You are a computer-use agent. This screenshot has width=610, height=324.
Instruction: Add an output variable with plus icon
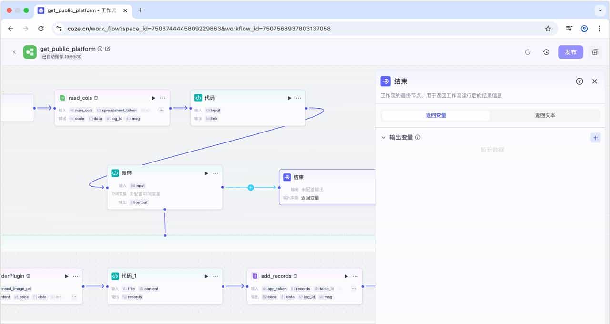point(595,138)
